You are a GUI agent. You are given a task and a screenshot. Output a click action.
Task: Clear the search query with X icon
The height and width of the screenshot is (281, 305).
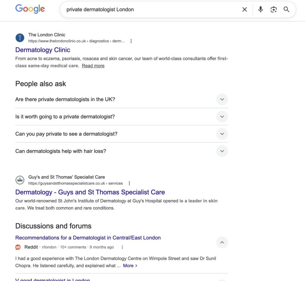(245, 10)
